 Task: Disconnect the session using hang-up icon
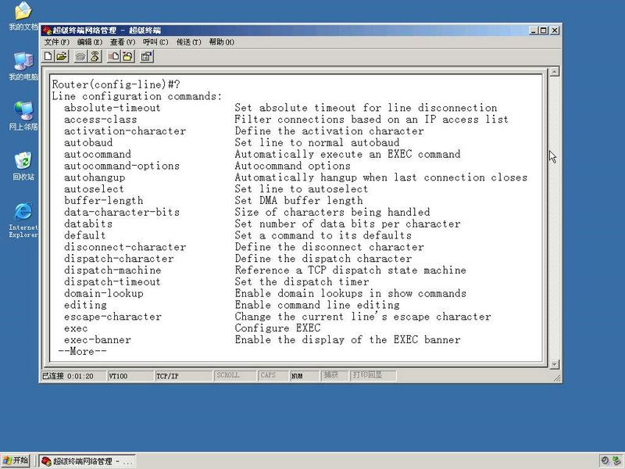[95, 56]
